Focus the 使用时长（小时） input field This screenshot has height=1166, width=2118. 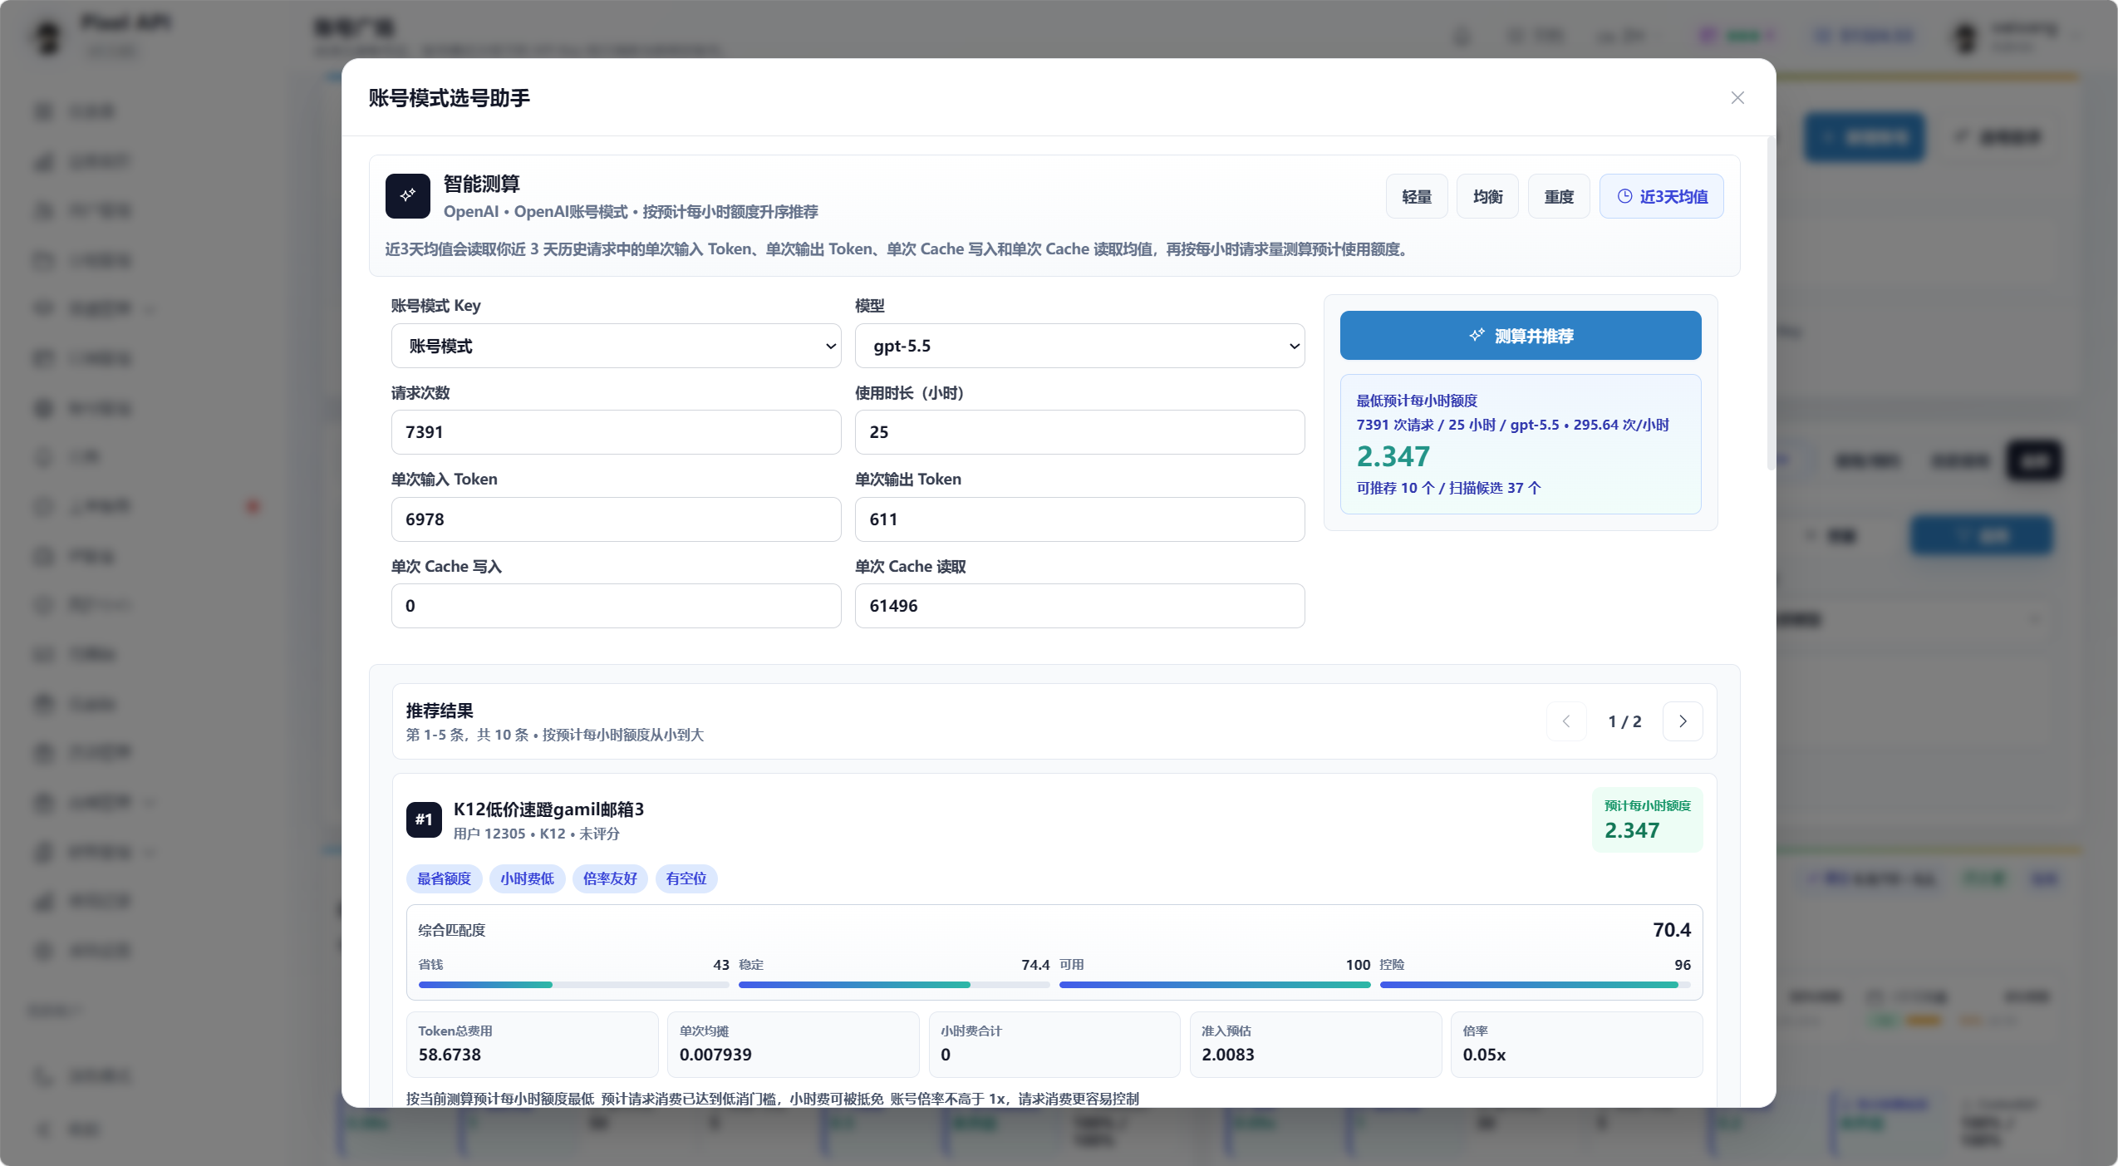tap(1079, 432)
